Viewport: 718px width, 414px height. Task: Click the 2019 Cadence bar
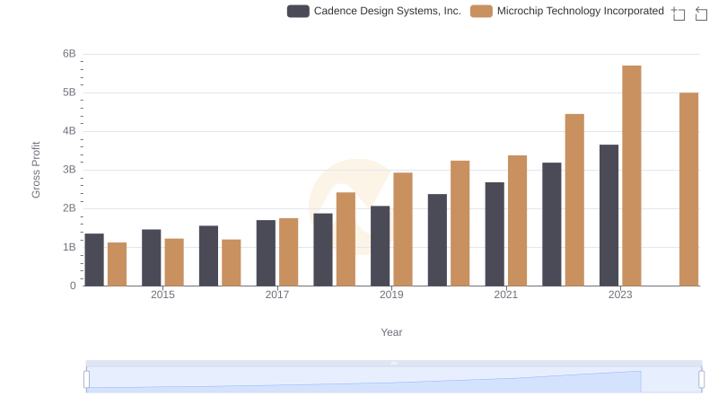380,246
